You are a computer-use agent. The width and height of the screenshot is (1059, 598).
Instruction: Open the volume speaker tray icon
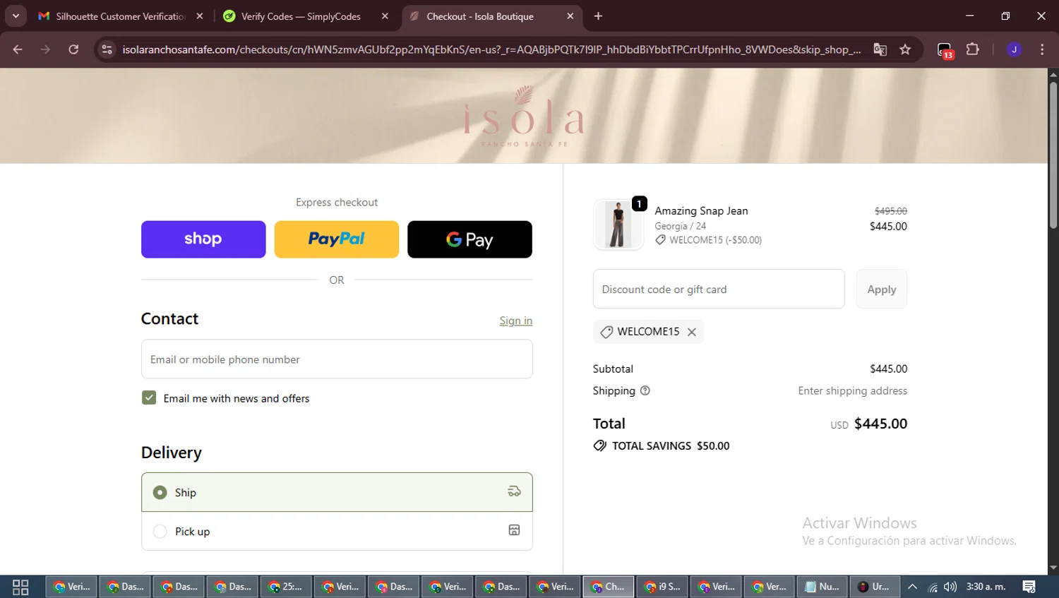click(x=950, y=587)
